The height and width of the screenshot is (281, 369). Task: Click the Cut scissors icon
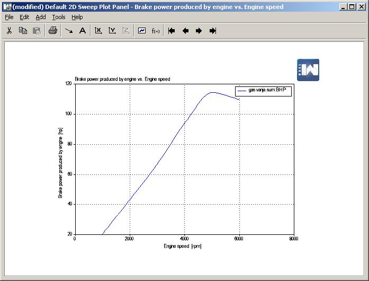(x=9, y=31)
